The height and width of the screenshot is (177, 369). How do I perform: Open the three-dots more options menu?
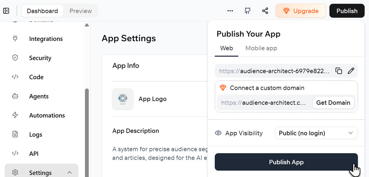pos(230,11)
